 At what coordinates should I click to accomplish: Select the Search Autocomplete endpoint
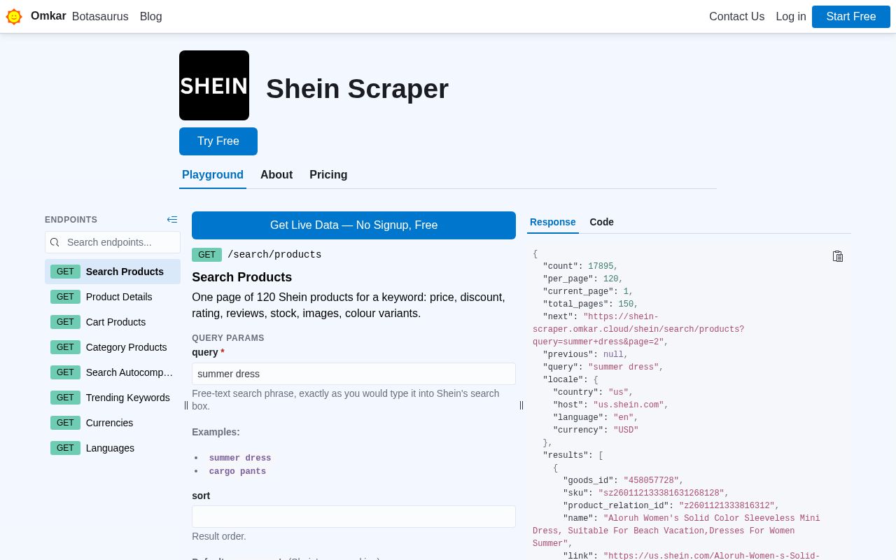tap(113, 372)
